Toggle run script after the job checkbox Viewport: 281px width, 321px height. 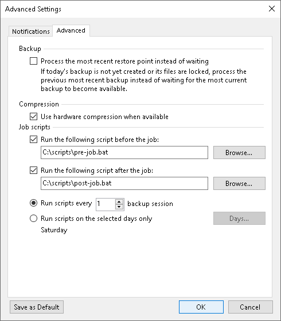click(34, 171)
